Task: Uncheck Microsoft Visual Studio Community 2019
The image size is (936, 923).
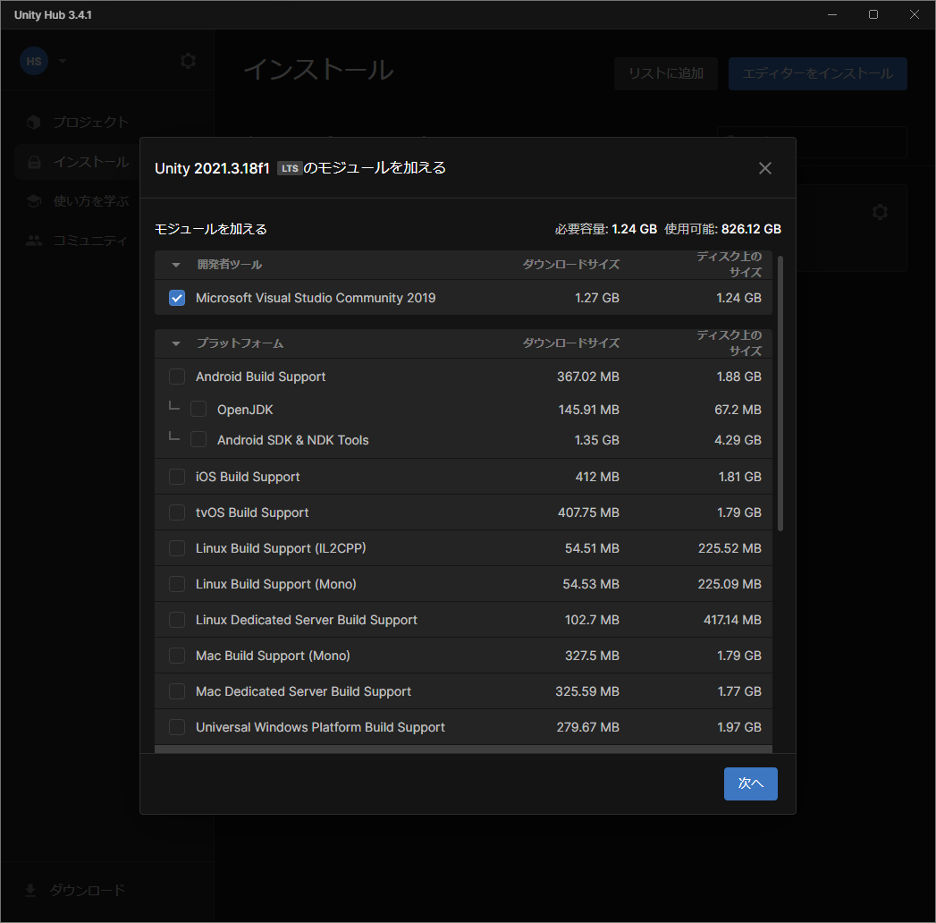Action: coord(176,298)
